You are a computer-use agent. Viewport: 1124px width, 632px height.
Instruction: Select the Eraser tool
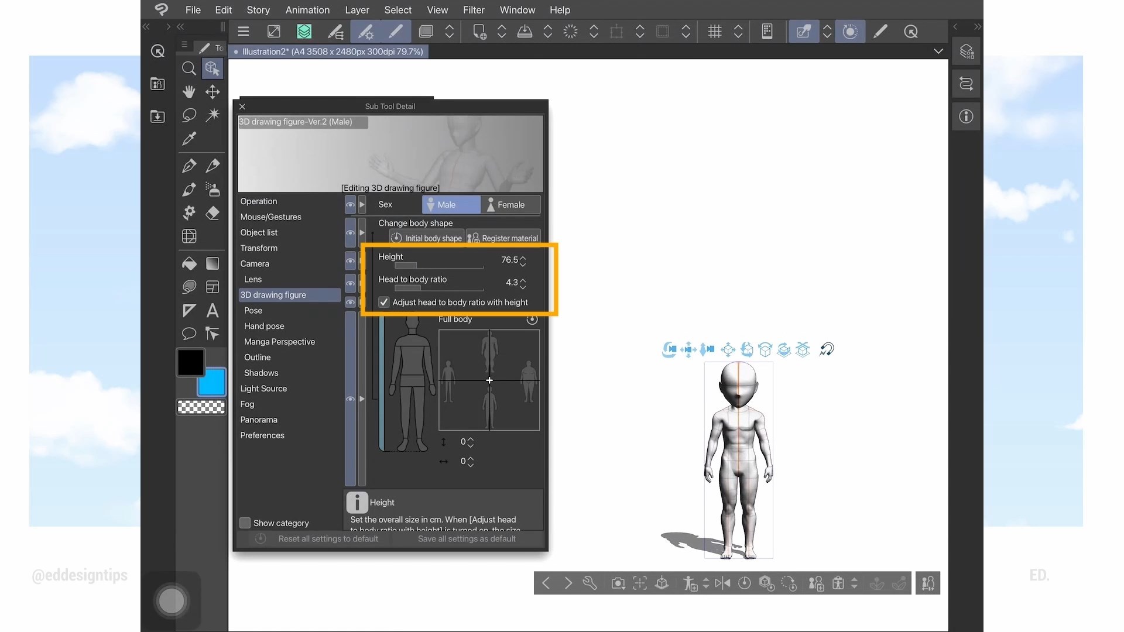[213, 213]
